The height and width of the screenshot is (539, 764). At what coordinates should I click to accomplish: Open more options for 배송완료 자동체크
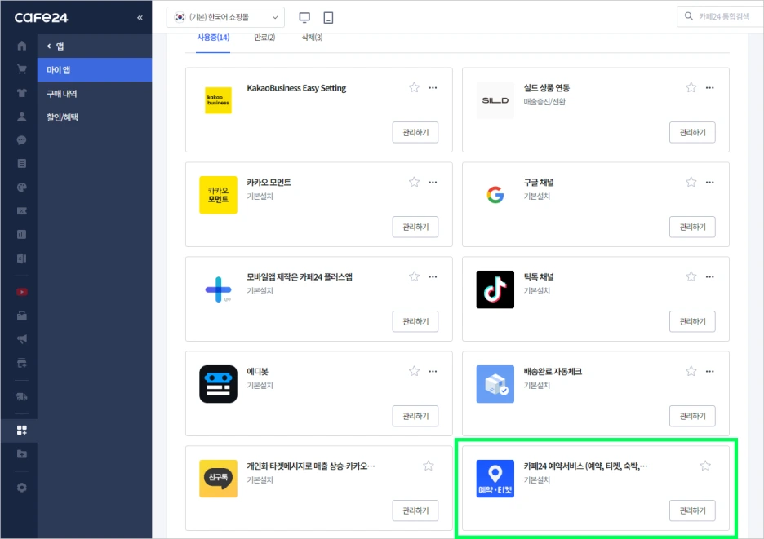(710, 371)
